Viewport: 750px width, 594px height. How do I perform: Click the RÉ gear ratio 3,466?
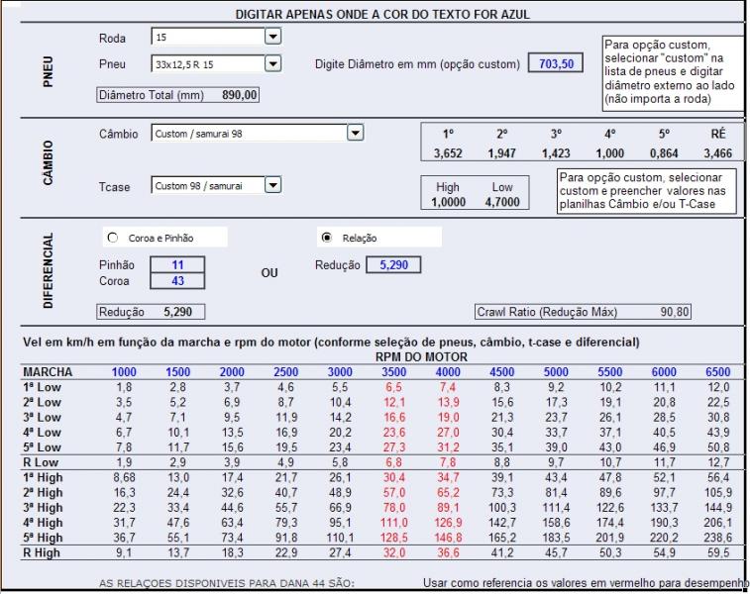pyautogui.click(x=718, y=153)
